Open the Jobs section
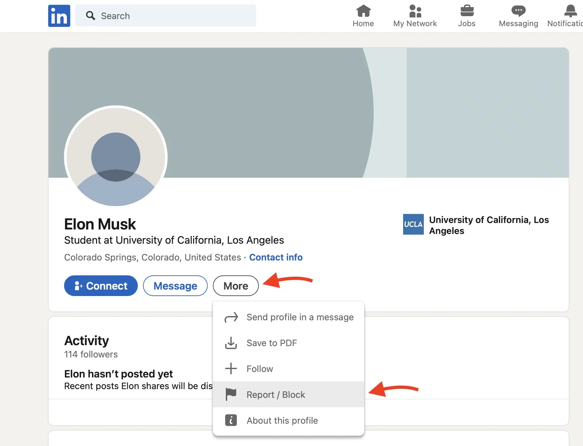Screen dimensions: 583x446 pyautogui.click(x=467, y=16)
